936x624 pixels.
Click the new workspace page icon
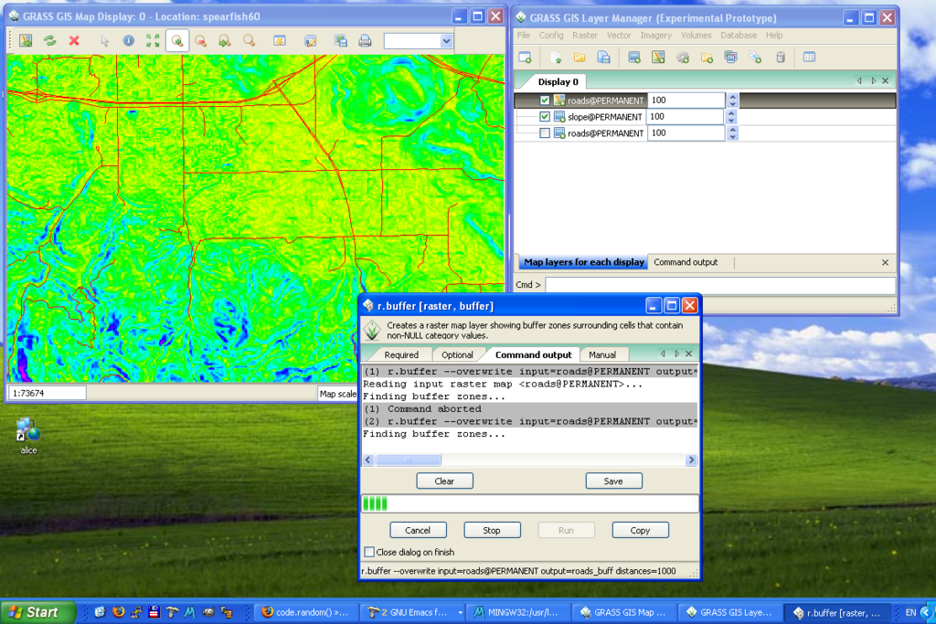556,58
